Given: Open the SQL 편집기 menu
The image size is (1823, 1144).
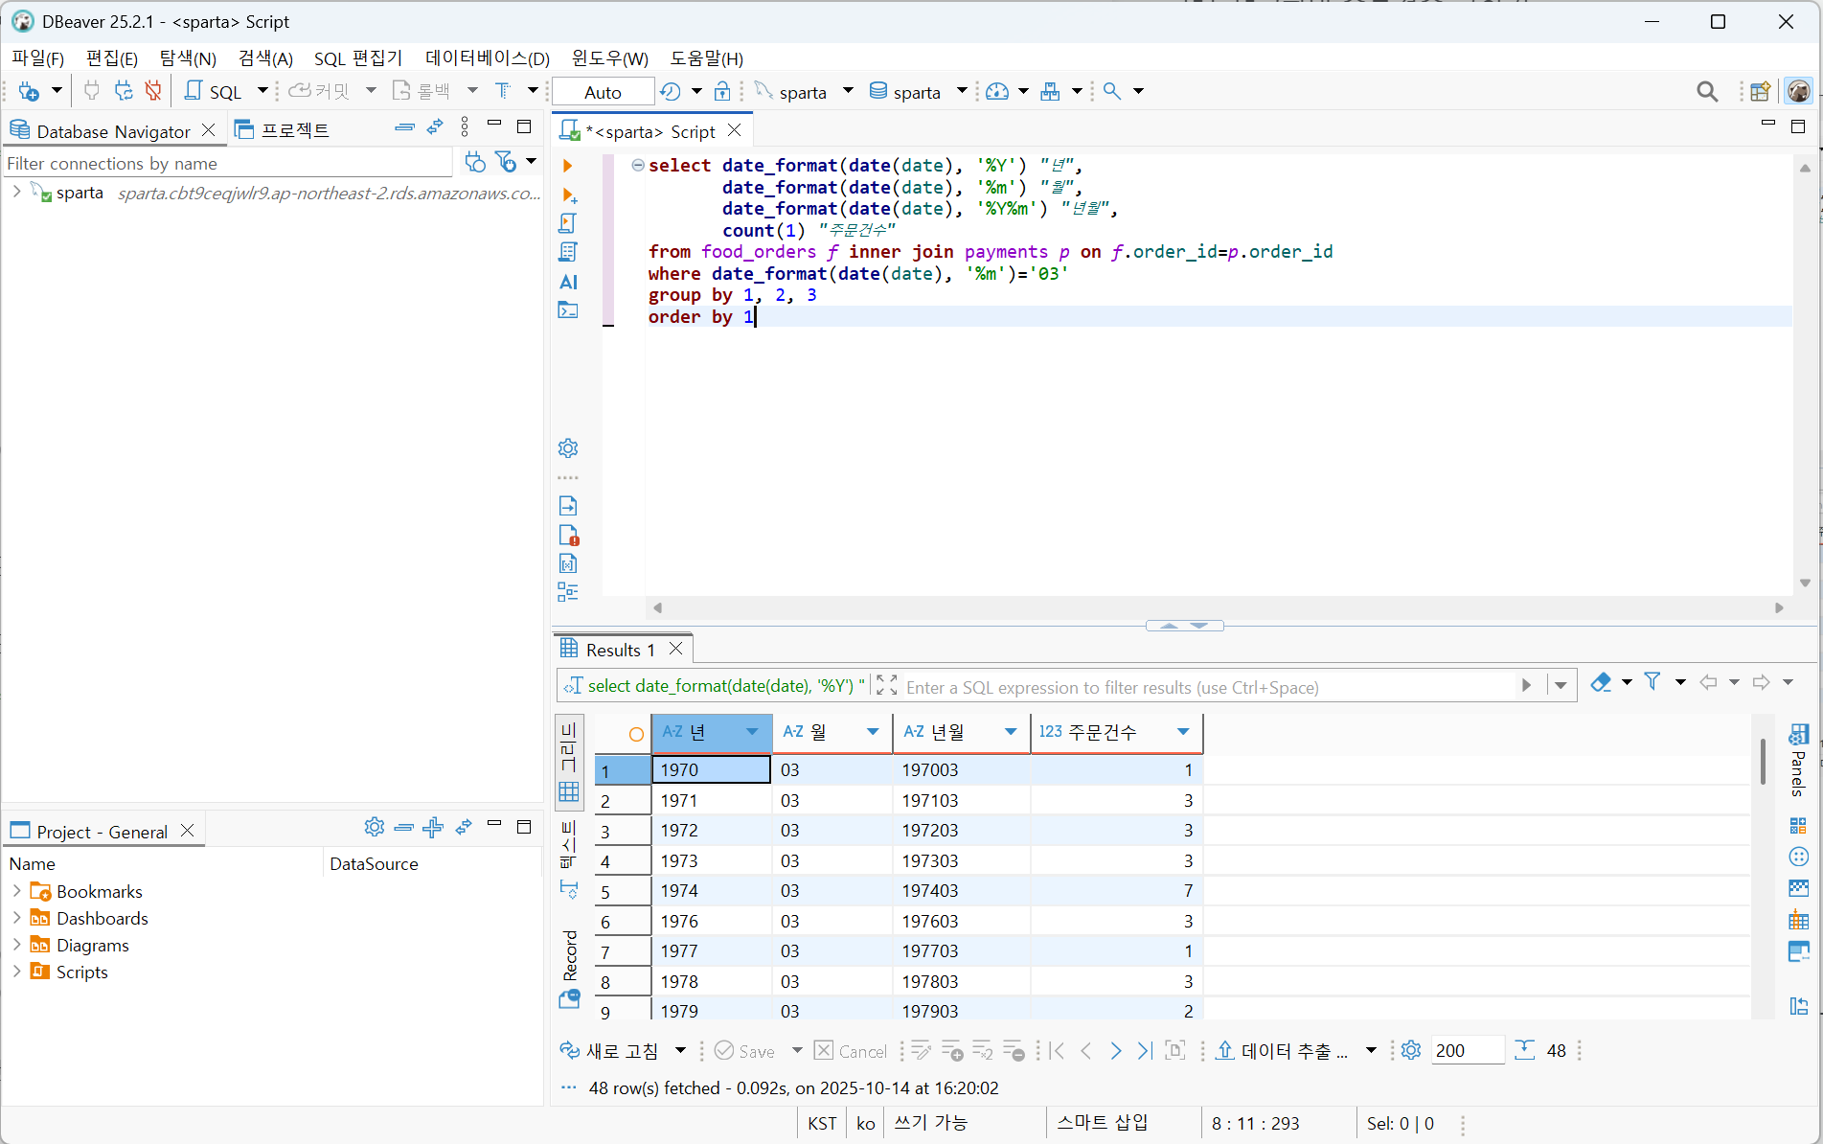Looking at the screenshot, I should pyautogui.click(x=357, y=58).
